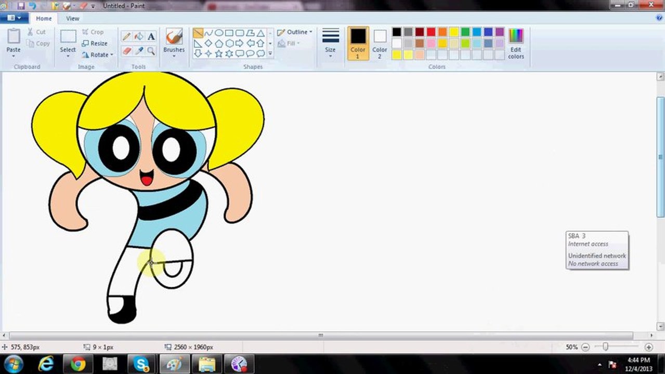
Task: Click the Paste clipboard icon
Action: 14,36
